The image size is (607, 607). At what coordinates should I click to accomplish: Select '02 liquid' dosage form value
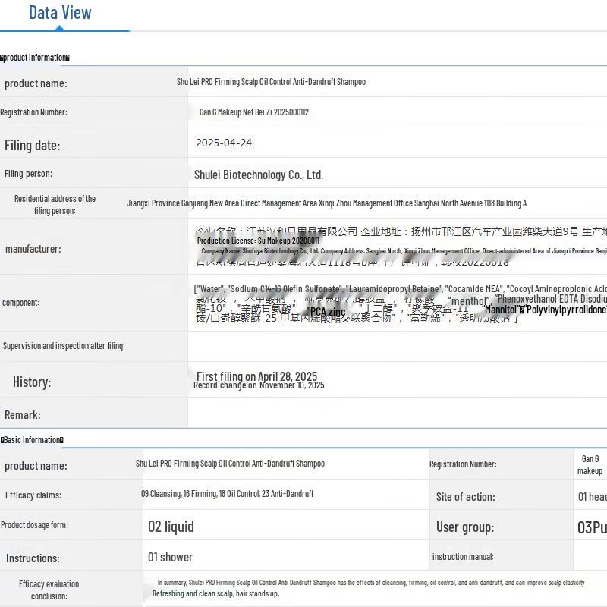tap(171, 527)
